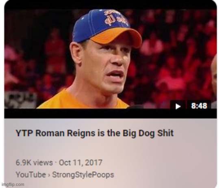Click the Oct 11, 2017 date
The image size is (219, 188).
pos(80,162)
